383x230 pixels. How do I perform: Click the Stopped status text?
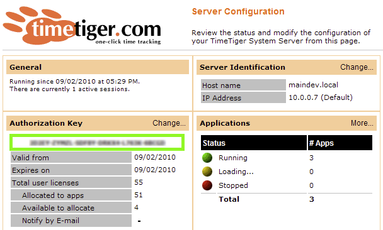pyautogui.click(x=233, y=185)
